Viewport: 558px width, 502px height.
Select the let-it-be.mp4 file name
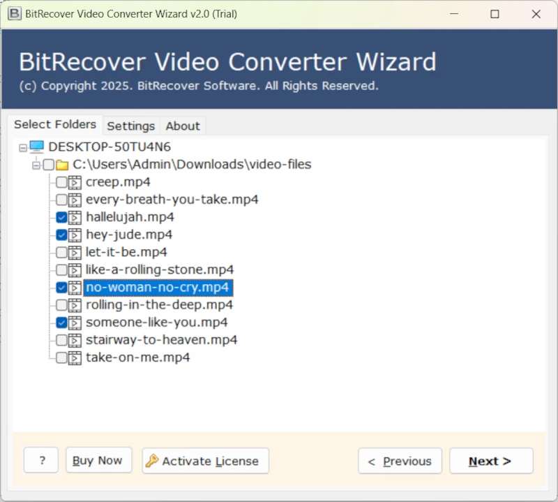[126, 252]
